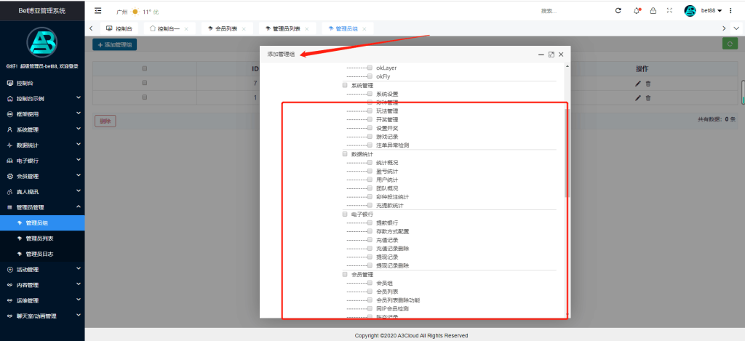
Task: Click the trash icon for row ID 1
Action: coord(648,97)
